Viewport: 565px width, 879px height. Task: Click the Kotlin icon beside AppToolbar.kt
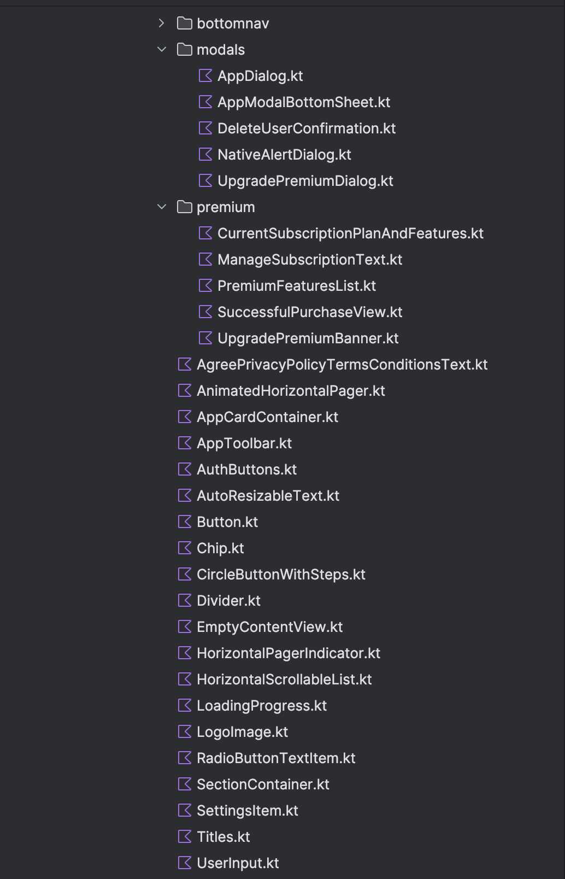(x=185, y=443)
